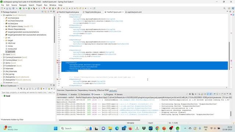This screenshot has height=132, width=235.
Task: Click the green Boot Dashboard toolbar icon
Action: point(20,8)
